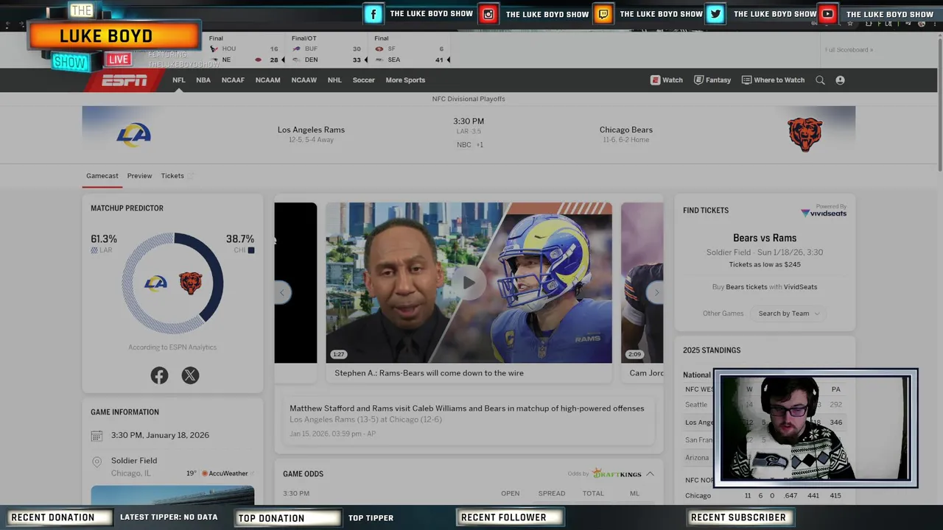Click the map pin icon beside Soldier Field
943x530 pixels.
click(97, 462)
